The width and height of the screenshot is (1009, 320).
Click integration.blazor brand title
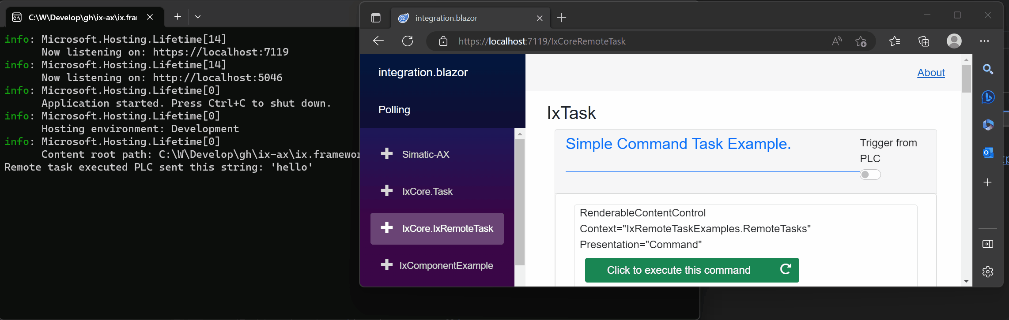point(423,72)
